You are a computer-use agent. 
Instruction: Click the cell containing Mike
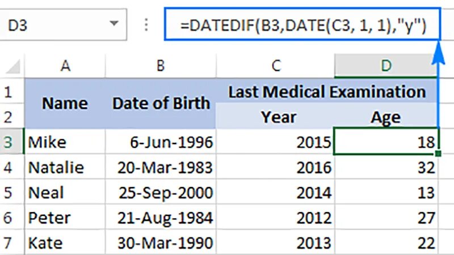point(65,142)
